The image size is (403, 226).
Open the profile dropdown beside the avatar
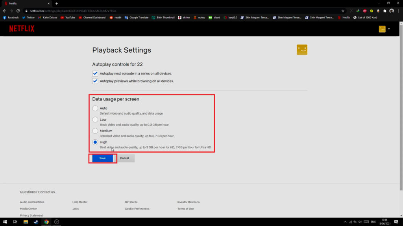pyautogui.click(x=388, y=29)
